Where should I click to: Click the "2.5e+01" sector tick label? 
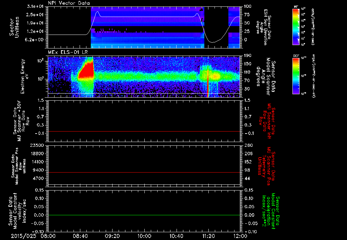(x=35, y=15)
